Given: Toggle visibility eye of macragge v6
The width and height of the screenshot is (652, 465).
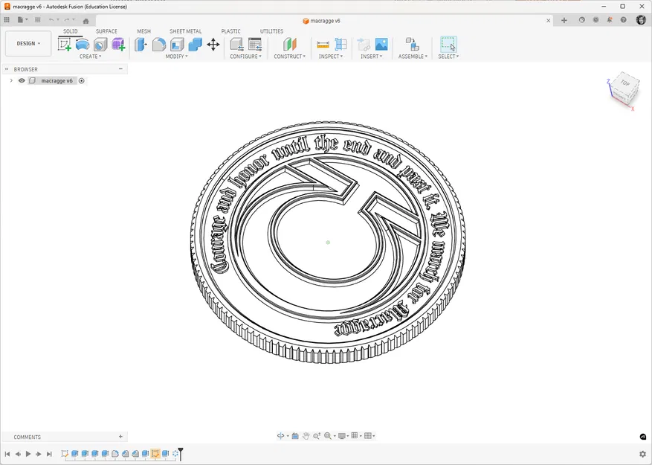Looking at the screenshot, I should [22, 81].
